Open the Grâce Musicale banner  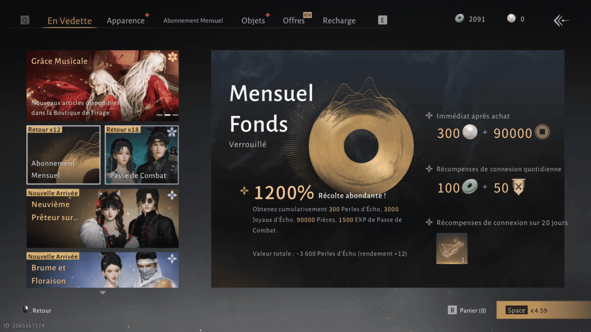point(103,85)
